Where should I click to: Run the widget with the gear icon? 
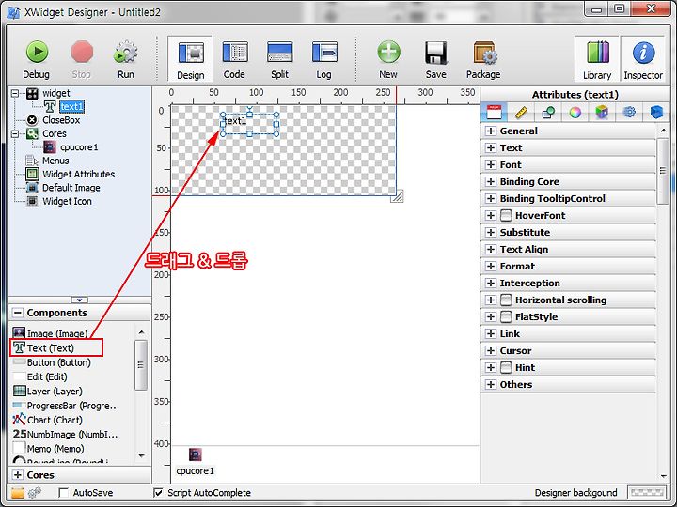coord(126,59)
